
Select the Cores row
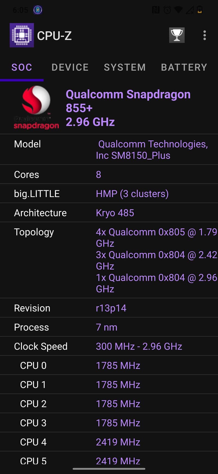pos(26,175)
